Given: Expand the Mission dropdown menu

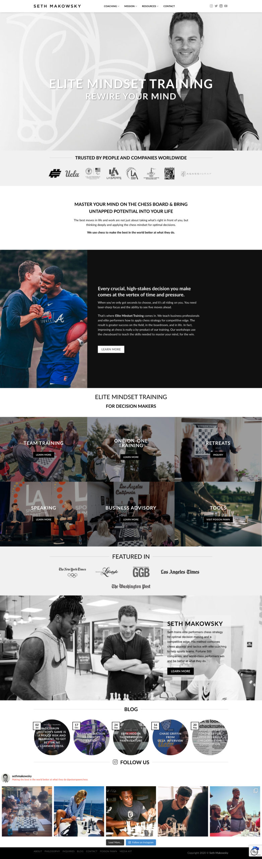Looking at the screenshot, I should point(131,6).
